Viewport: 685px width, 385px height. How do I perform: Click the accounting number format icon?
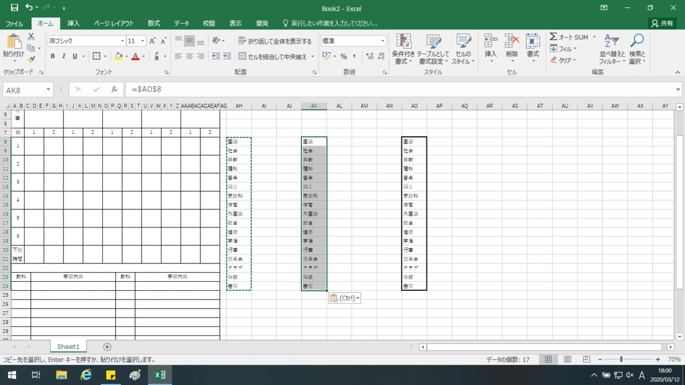click(325, 56)
